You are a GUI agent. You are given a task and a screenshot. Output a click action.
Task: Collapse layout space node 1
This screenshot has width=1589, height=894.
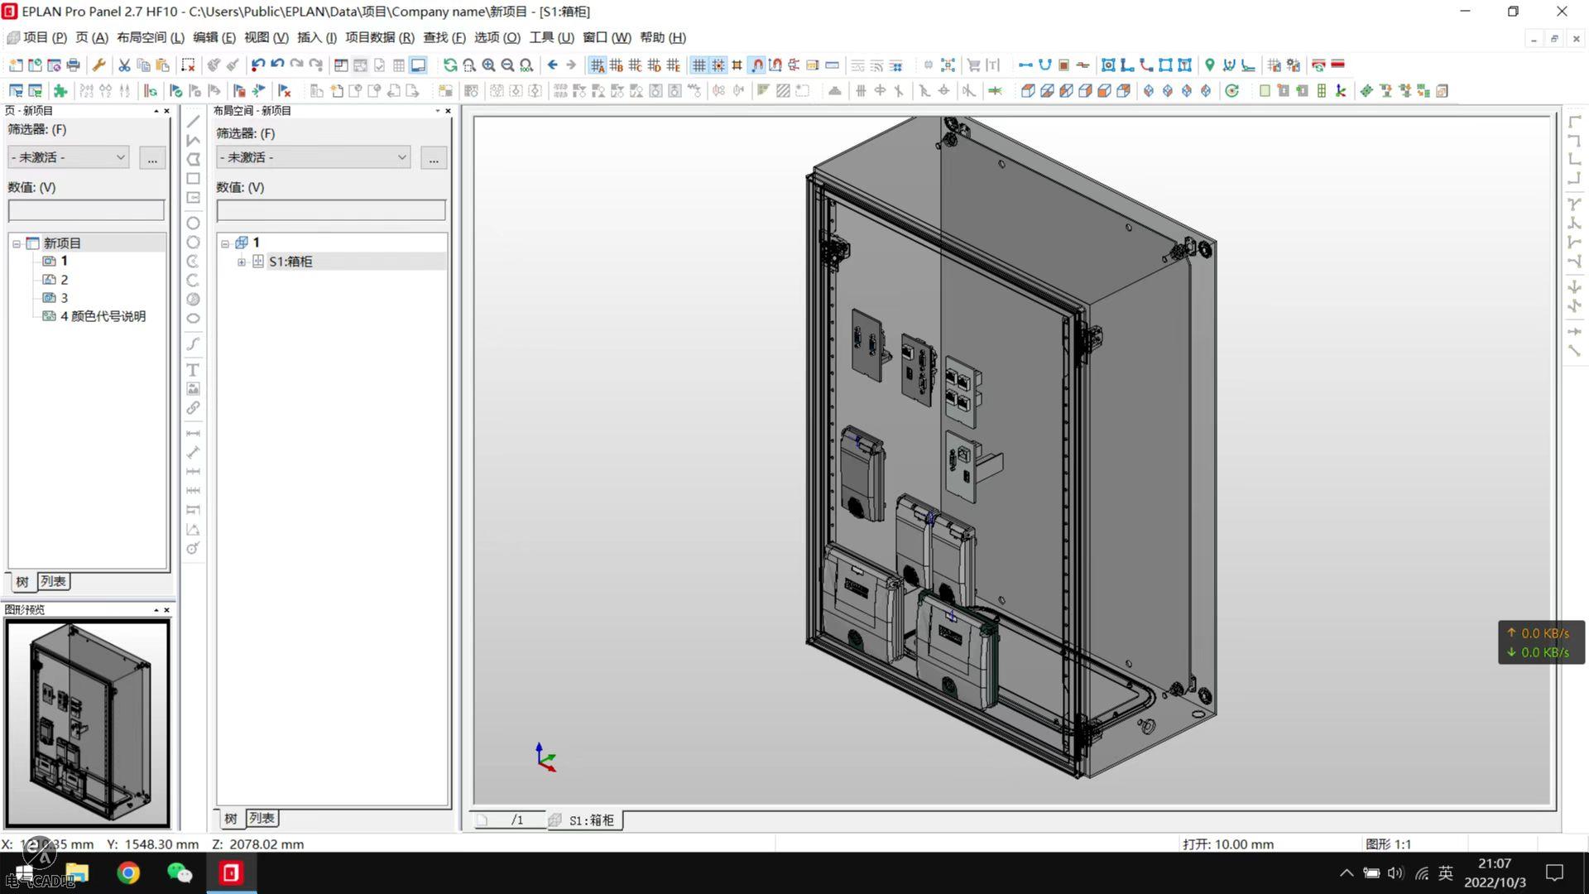click(x=224, y=243)
